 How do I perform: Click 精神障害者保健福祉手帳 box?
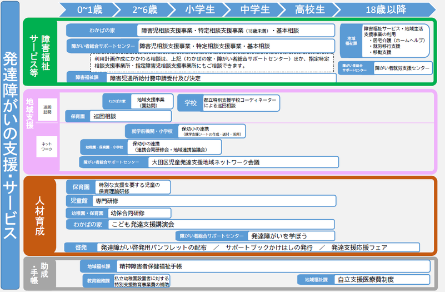(x=273, y=266)
